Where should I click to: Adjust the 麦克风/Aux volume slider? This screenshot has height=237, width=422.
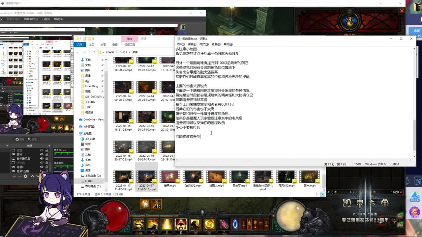(63, 157)
